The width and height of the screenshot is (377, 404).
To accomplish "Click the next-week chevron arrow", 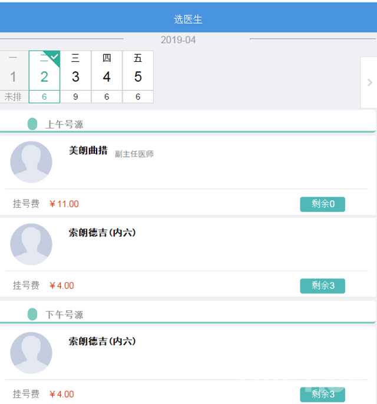I will point(369,82).
